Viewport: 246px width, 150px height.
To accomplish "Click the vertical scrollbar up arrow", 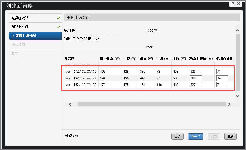I will [237, 30].
